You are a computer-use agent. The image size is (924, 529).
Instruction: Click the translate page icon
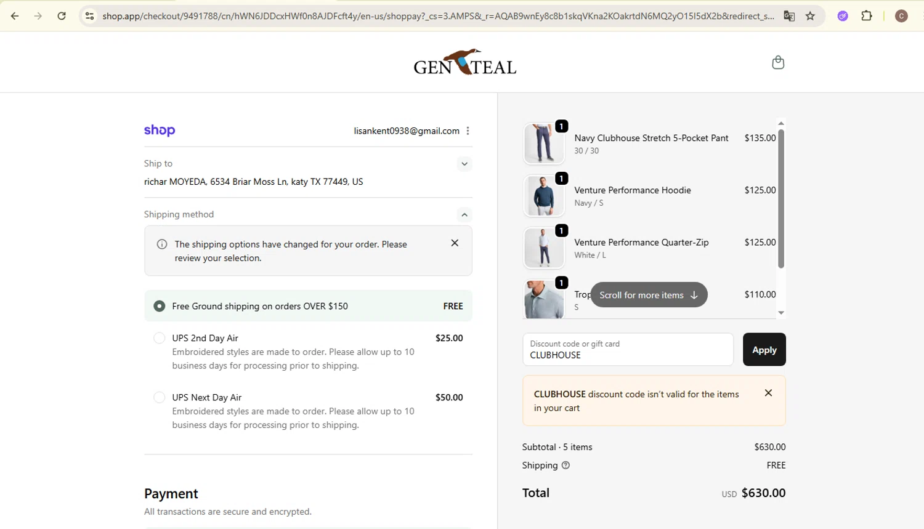[x=789, y=16]
